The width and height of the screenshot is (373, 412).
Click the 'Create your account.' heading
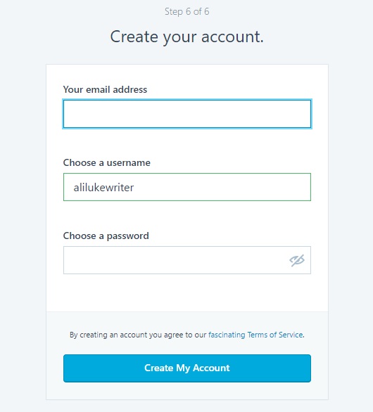tap(186, 37)
